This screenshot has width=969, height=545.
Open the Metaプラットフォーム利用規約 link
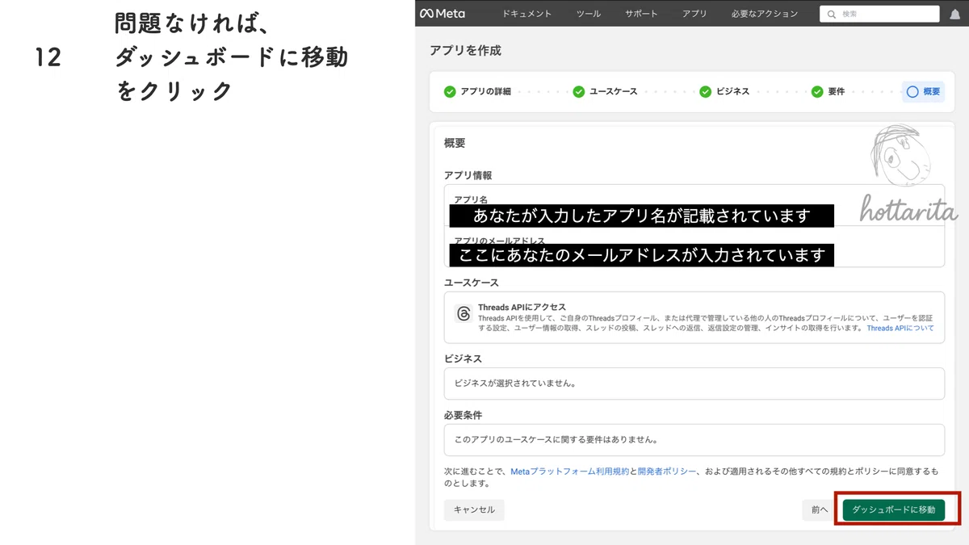(569, 471)
